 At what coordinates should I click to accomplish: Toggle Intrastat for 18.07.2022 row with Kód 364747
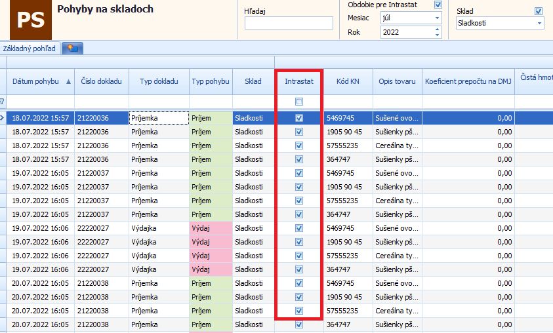coord(299,159)
